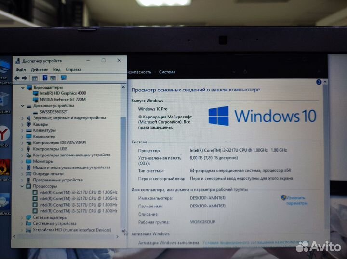Go back using toolbar left arrow

tap(17, 78)
